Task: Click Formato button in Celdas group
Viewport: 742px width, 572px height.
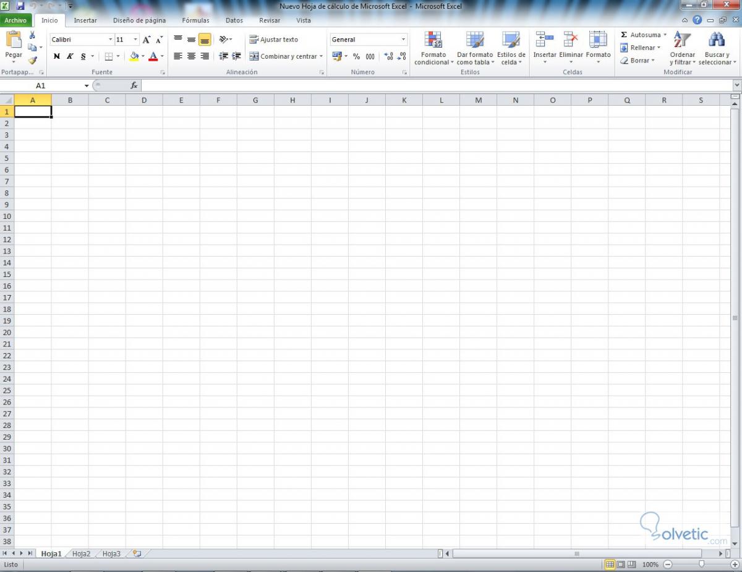Action: 598,48
